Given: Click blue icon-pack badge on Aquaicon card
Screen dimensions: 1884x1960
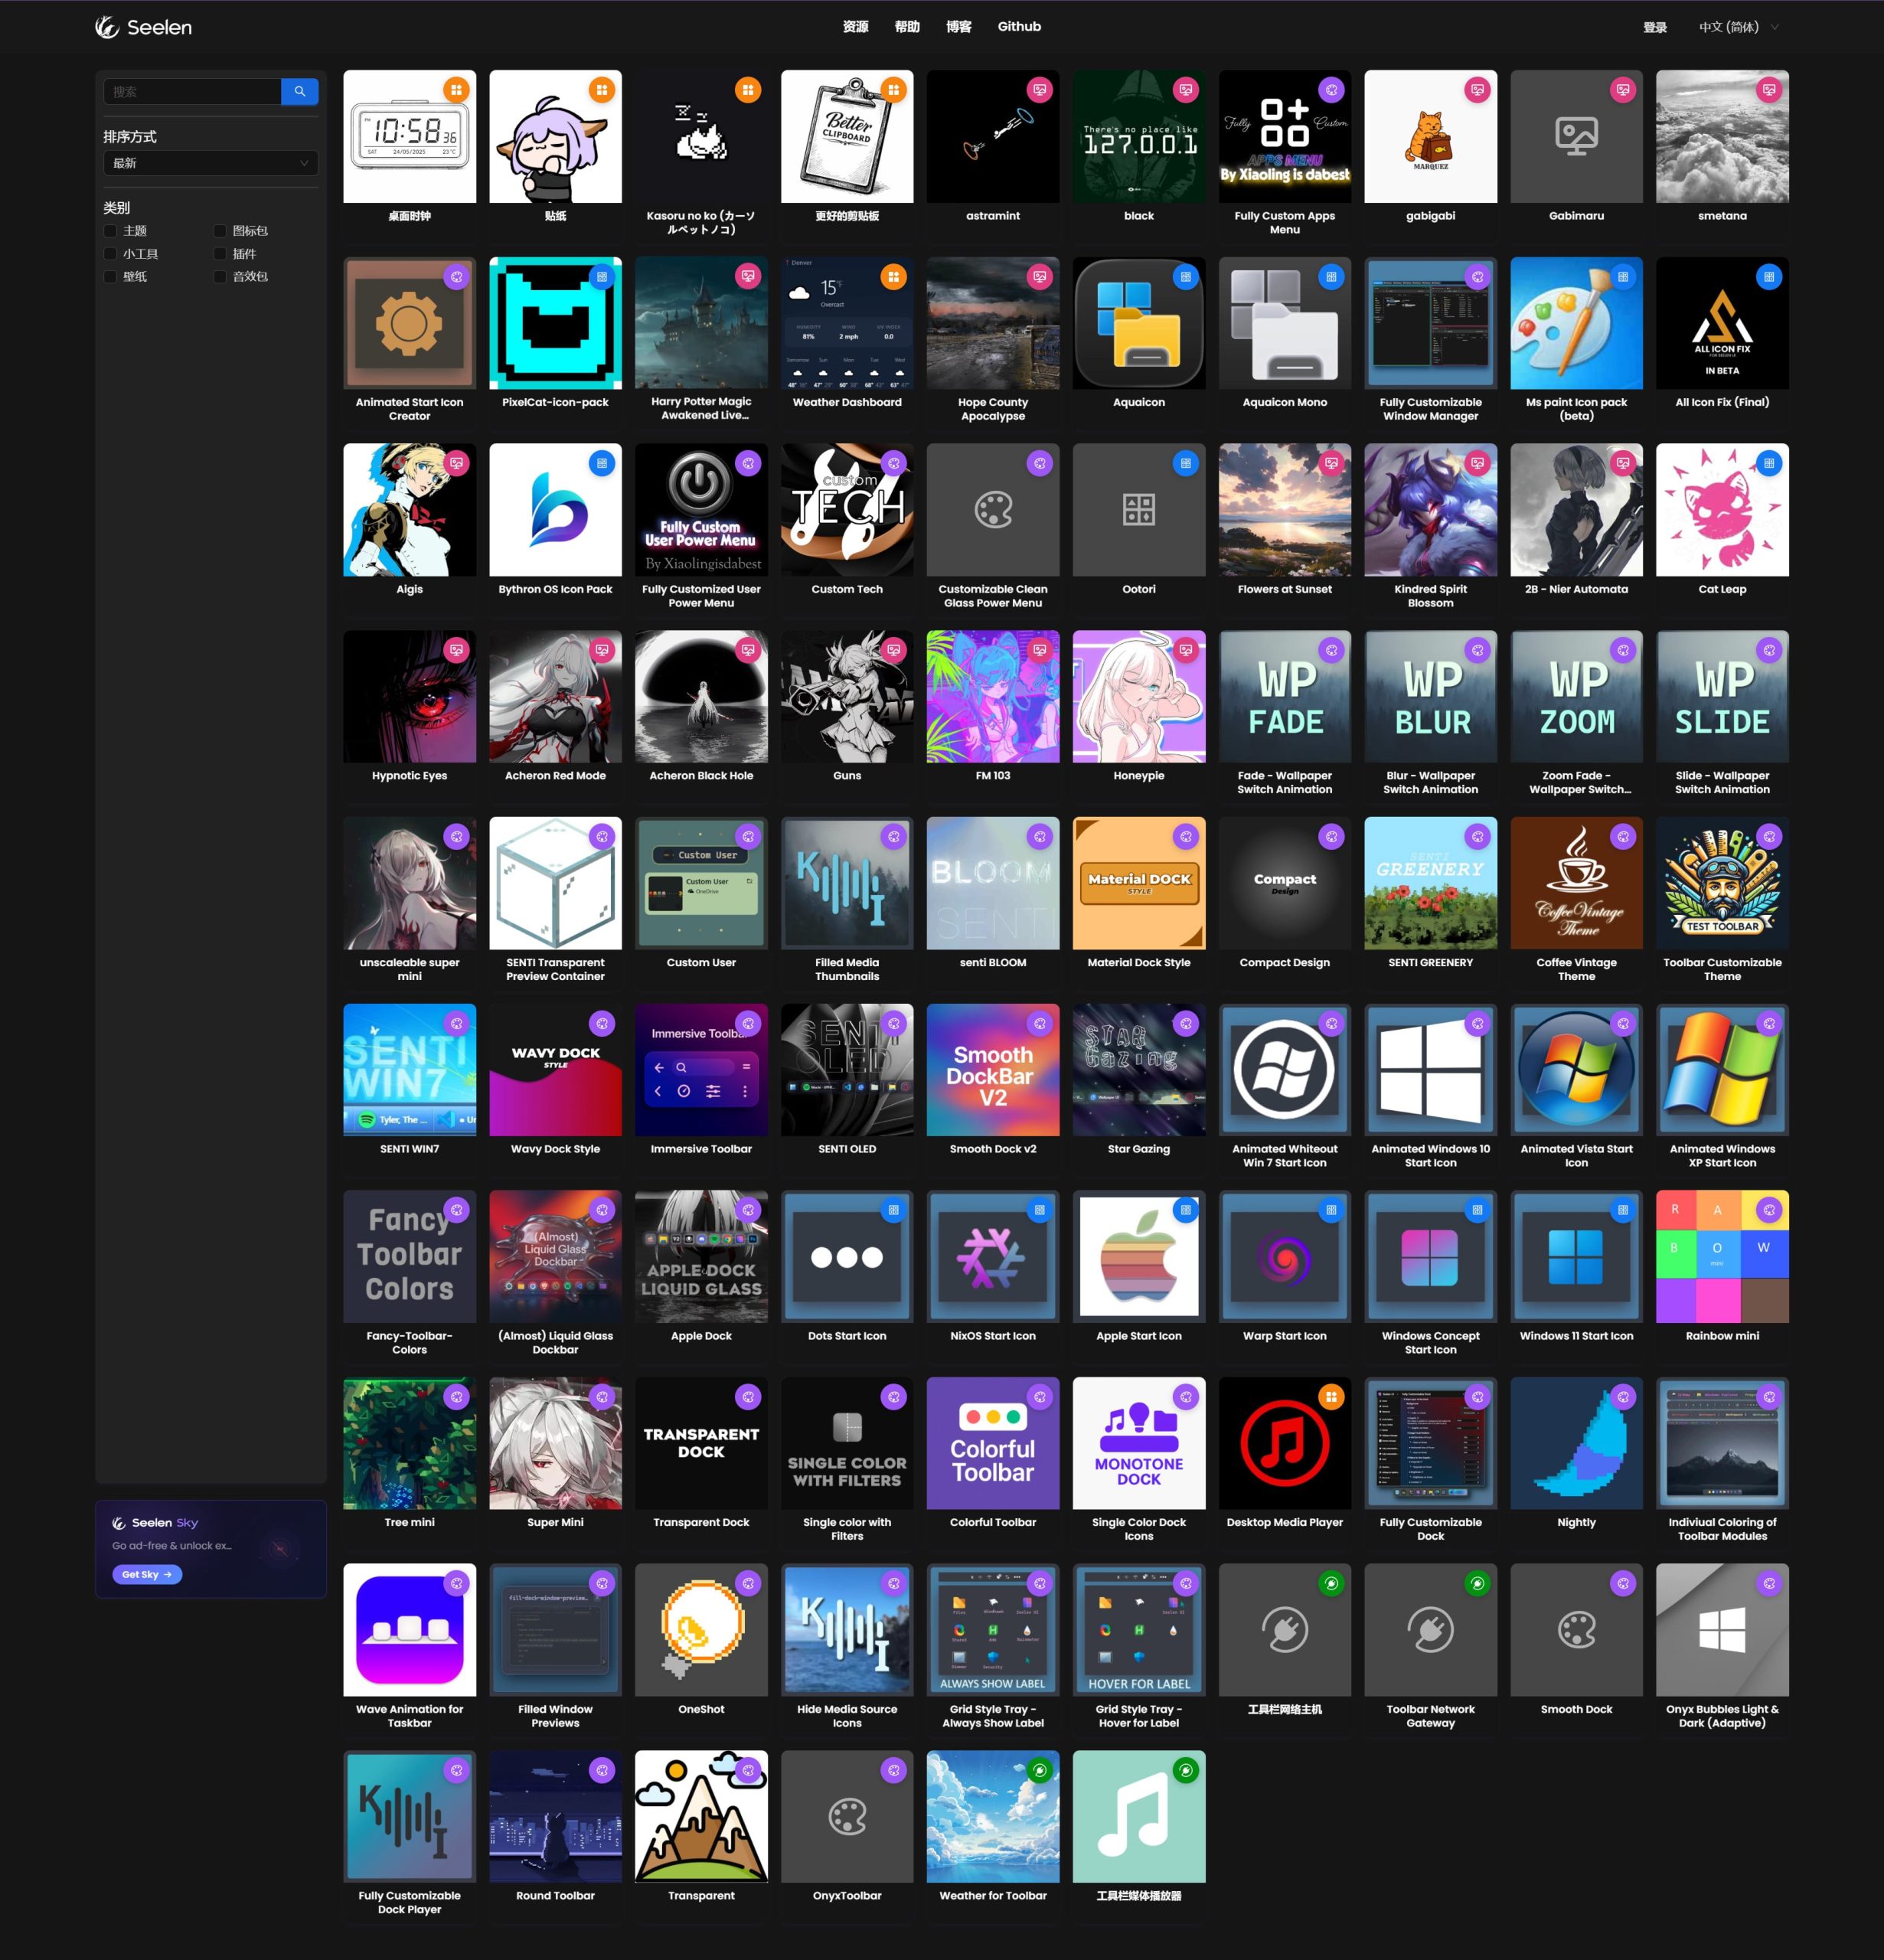Looking at the screenshot, I should 1185,277.
